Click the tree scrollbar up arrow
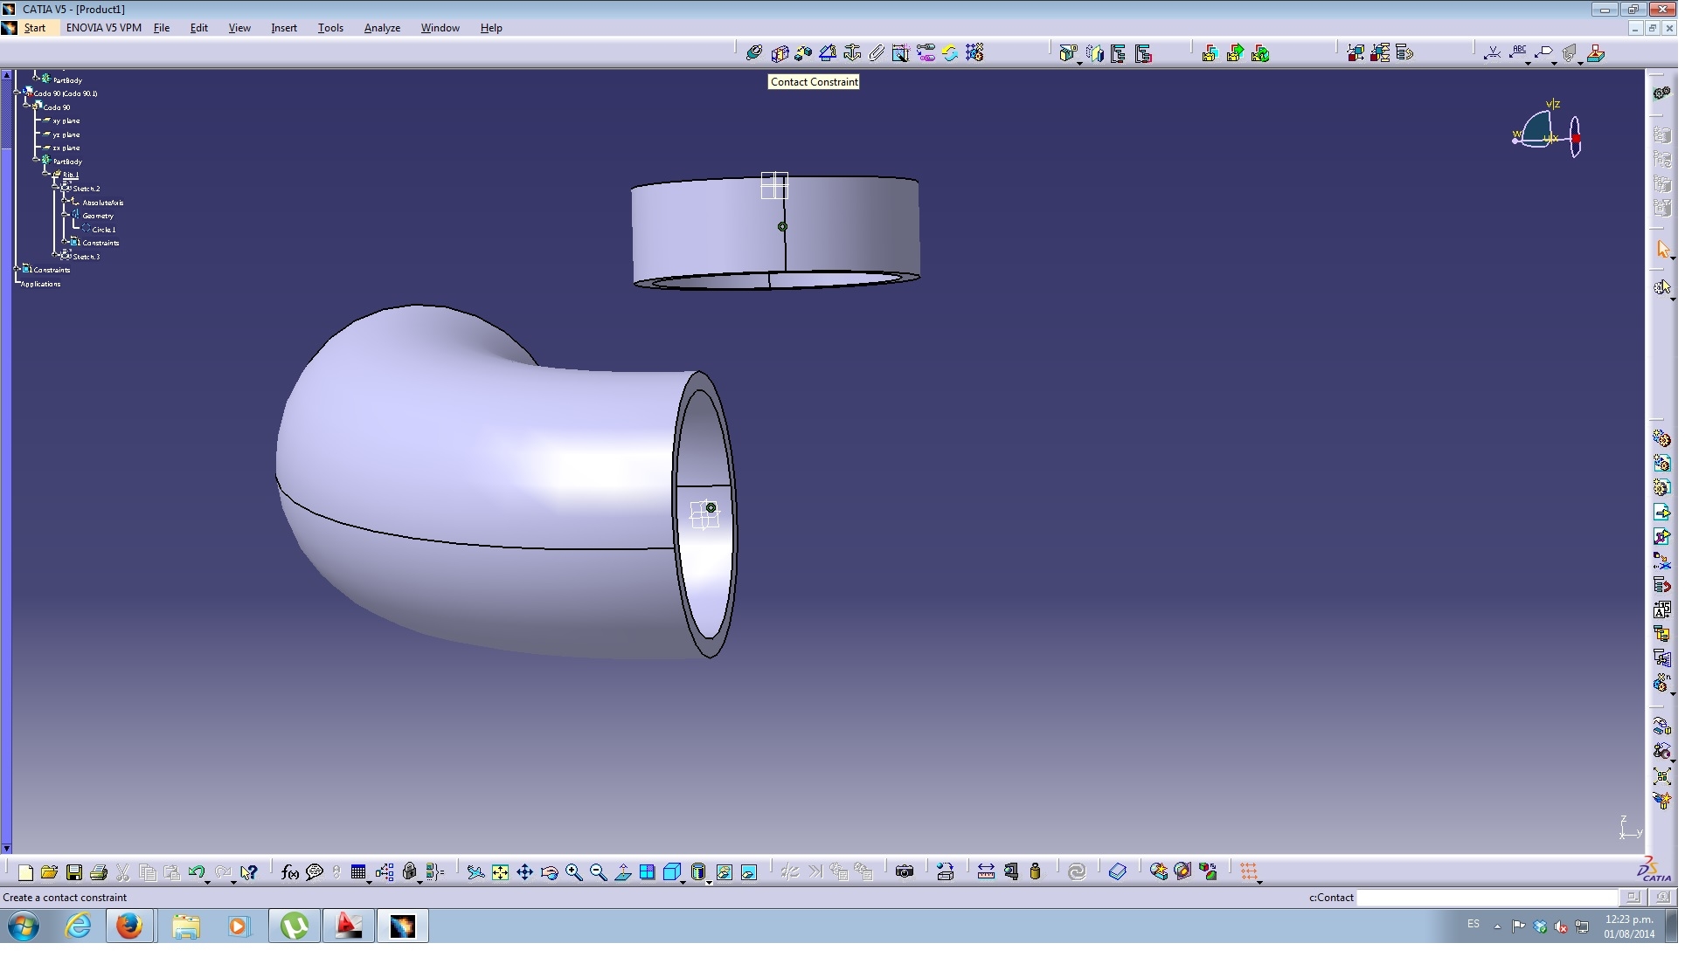1685x957 pixels. (6, 75)
